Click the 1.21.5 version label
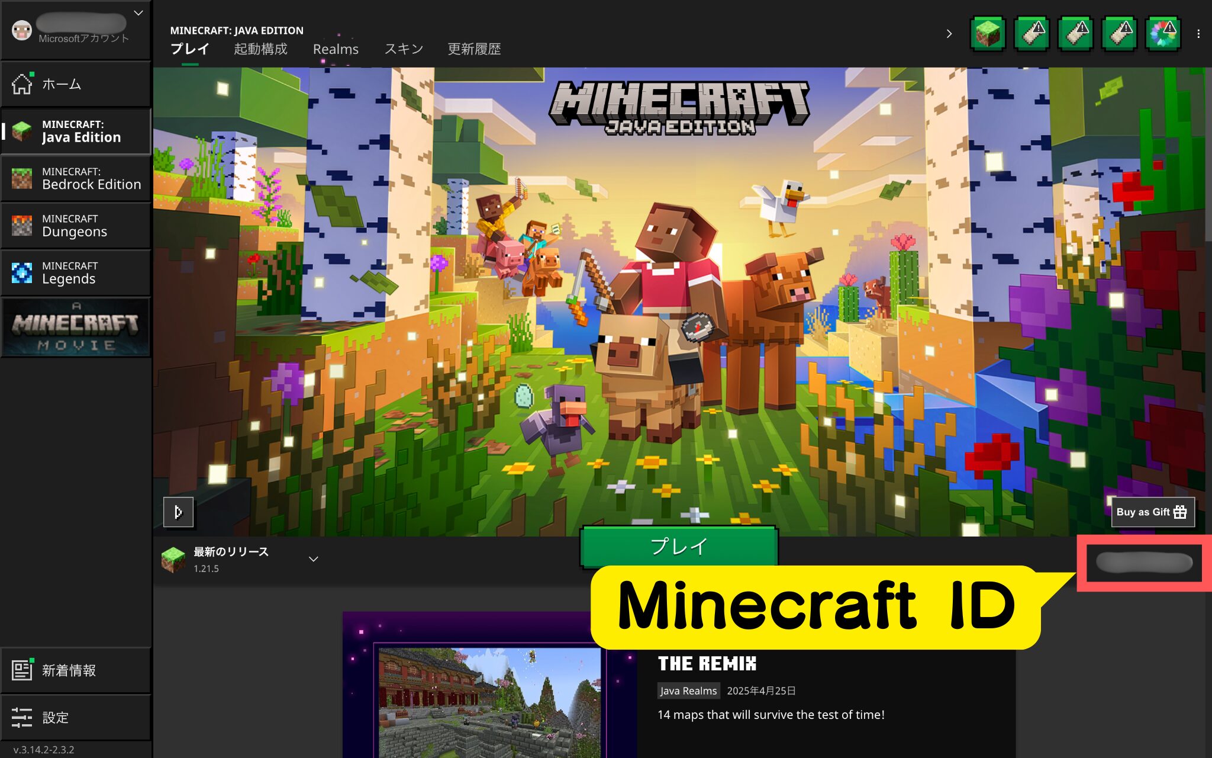Viewport: 1212px width, 758px height. (x=206, y=568)
